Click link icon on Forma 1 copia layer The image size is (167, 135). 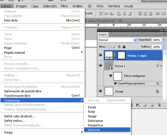click(115, 55)
